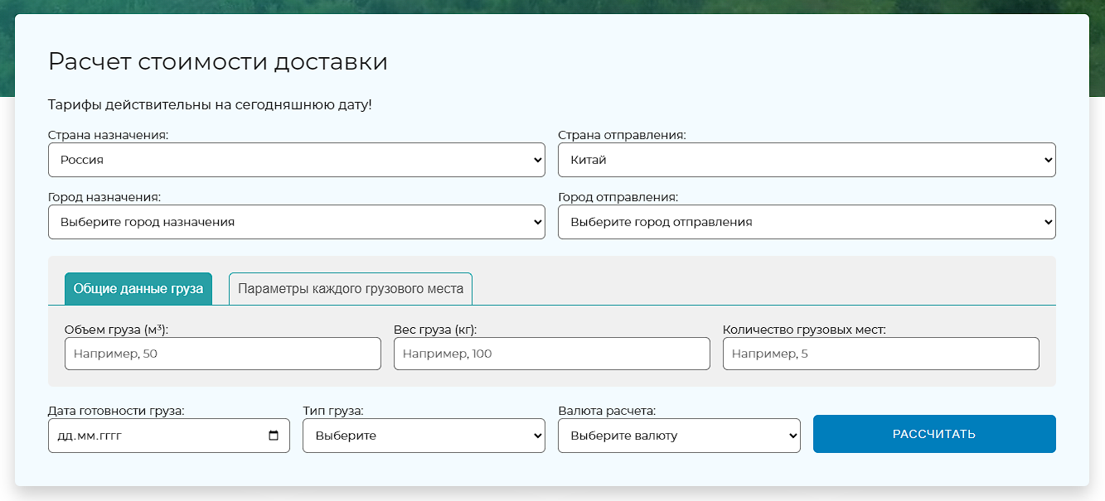Screen dimensions: 1105x501
Task: Select 'Параметры каждого грузового места' tab
Action: pyautogui.click(x=350, y=289)
